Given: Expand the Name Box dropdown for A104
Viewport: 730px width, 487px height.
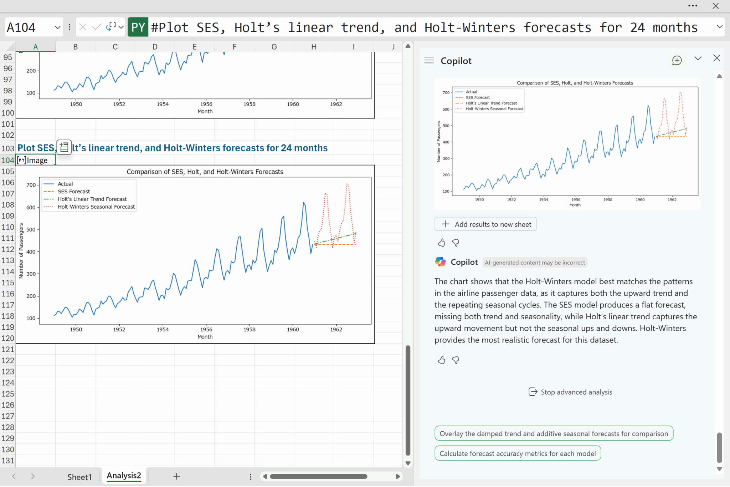Looking at the screenshot, I should coord(57,27).
